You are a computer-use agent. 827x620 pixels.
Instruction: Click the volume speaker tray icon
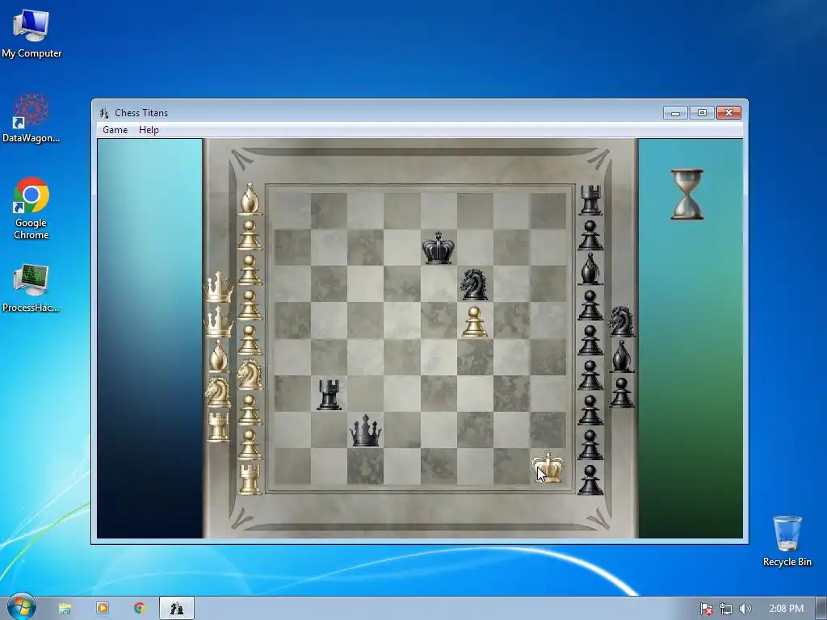click(x=745, y=609)
